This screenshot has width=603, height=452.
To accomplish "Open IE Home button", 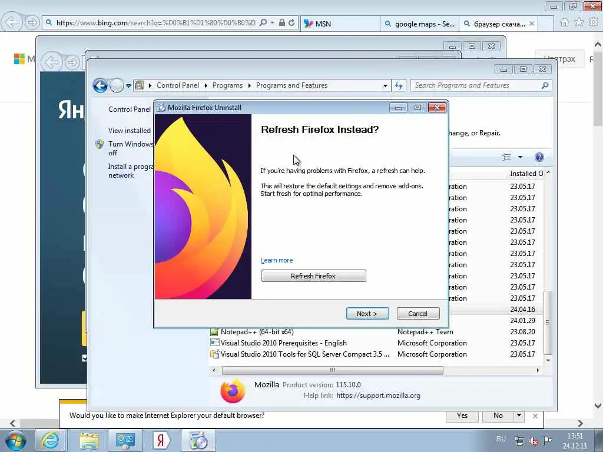I will coord(565,23).
